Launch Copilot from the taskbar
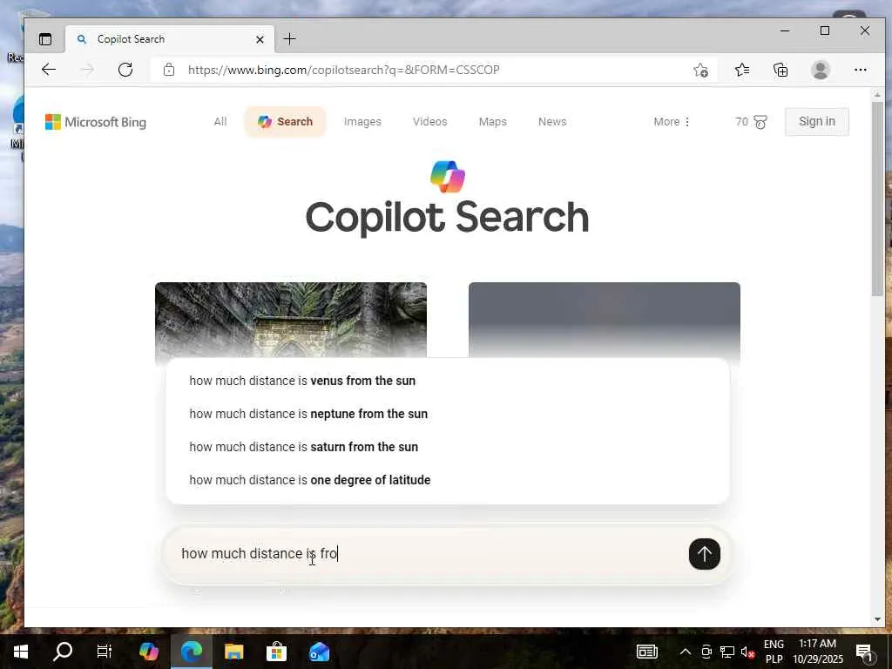Image resolution: width=892 pixels, height=669 pixels. (x=148, y=652)
